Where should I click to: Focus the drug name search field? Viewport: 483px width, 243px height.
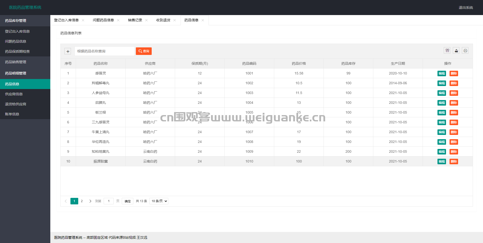(104, 51)
